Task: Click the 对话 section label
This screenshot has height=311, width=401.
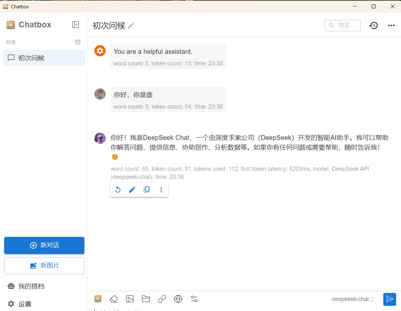Action: tap(11, 42)
